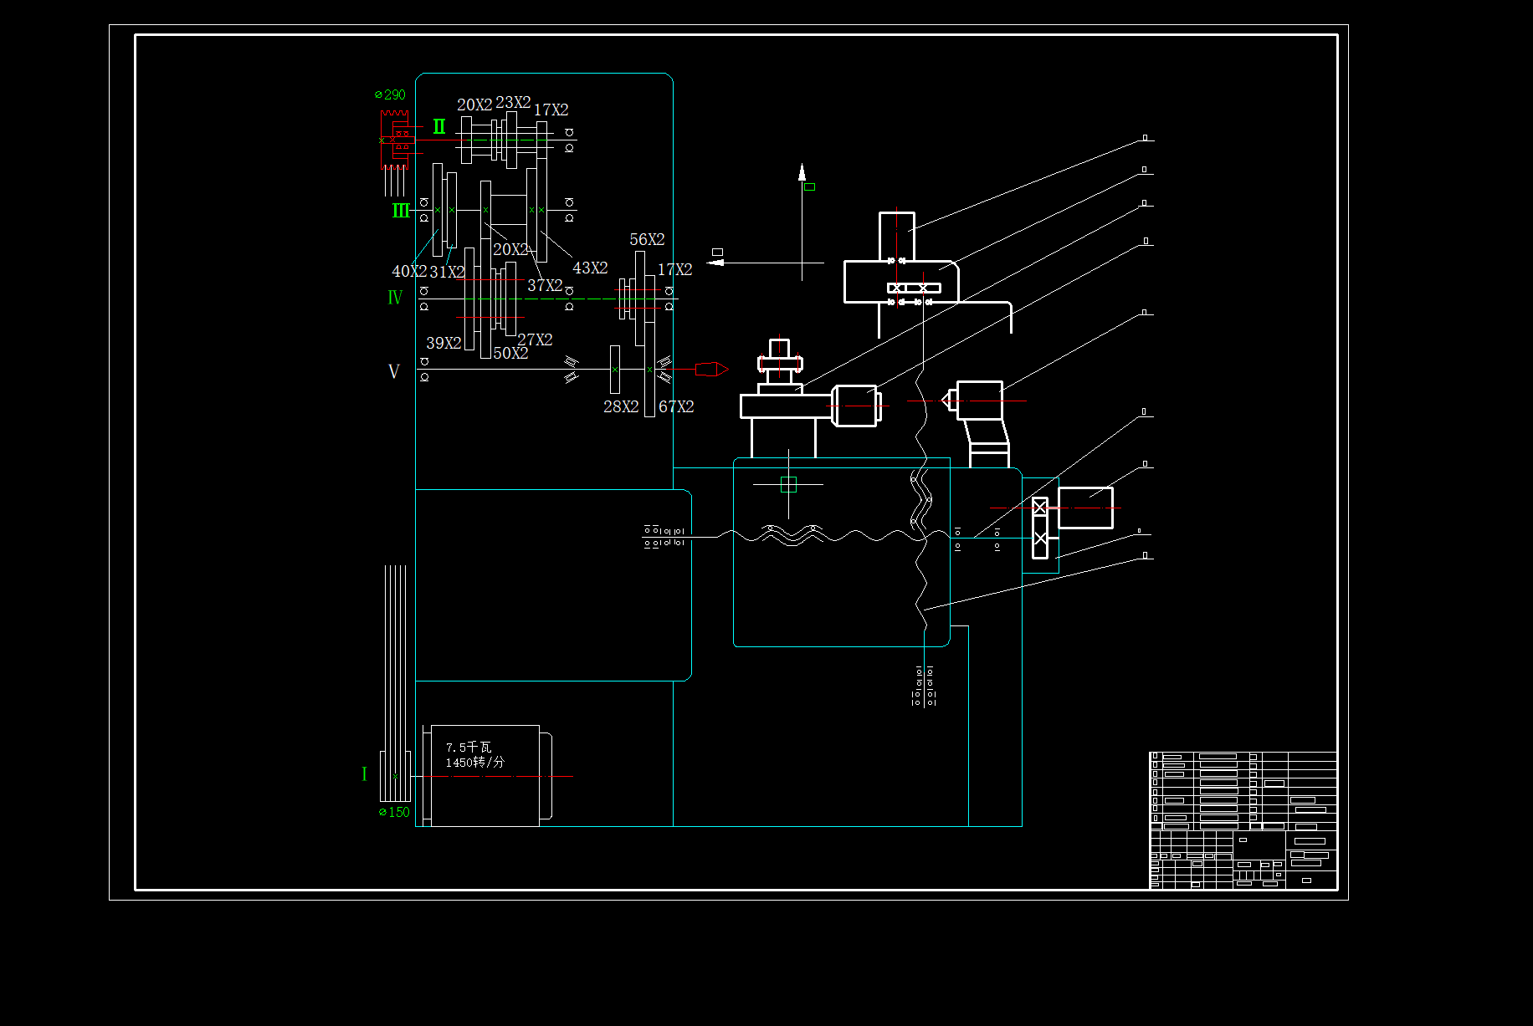Click the ⌀290 pulley diameter text
Viewport: 1533px width, 1026px height.
point(390,95)
